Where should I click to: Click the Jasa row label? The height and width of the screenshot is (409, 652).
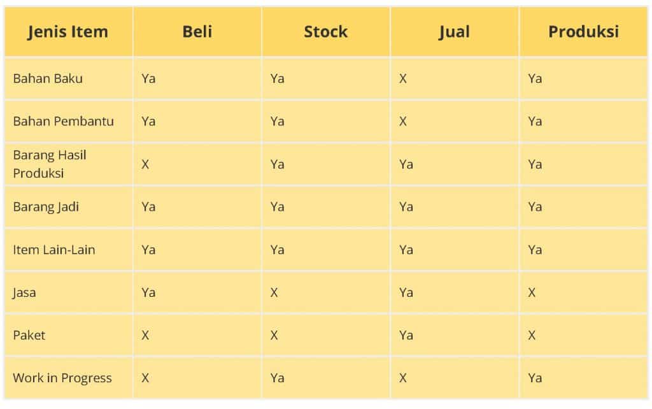tap(25, 292)
